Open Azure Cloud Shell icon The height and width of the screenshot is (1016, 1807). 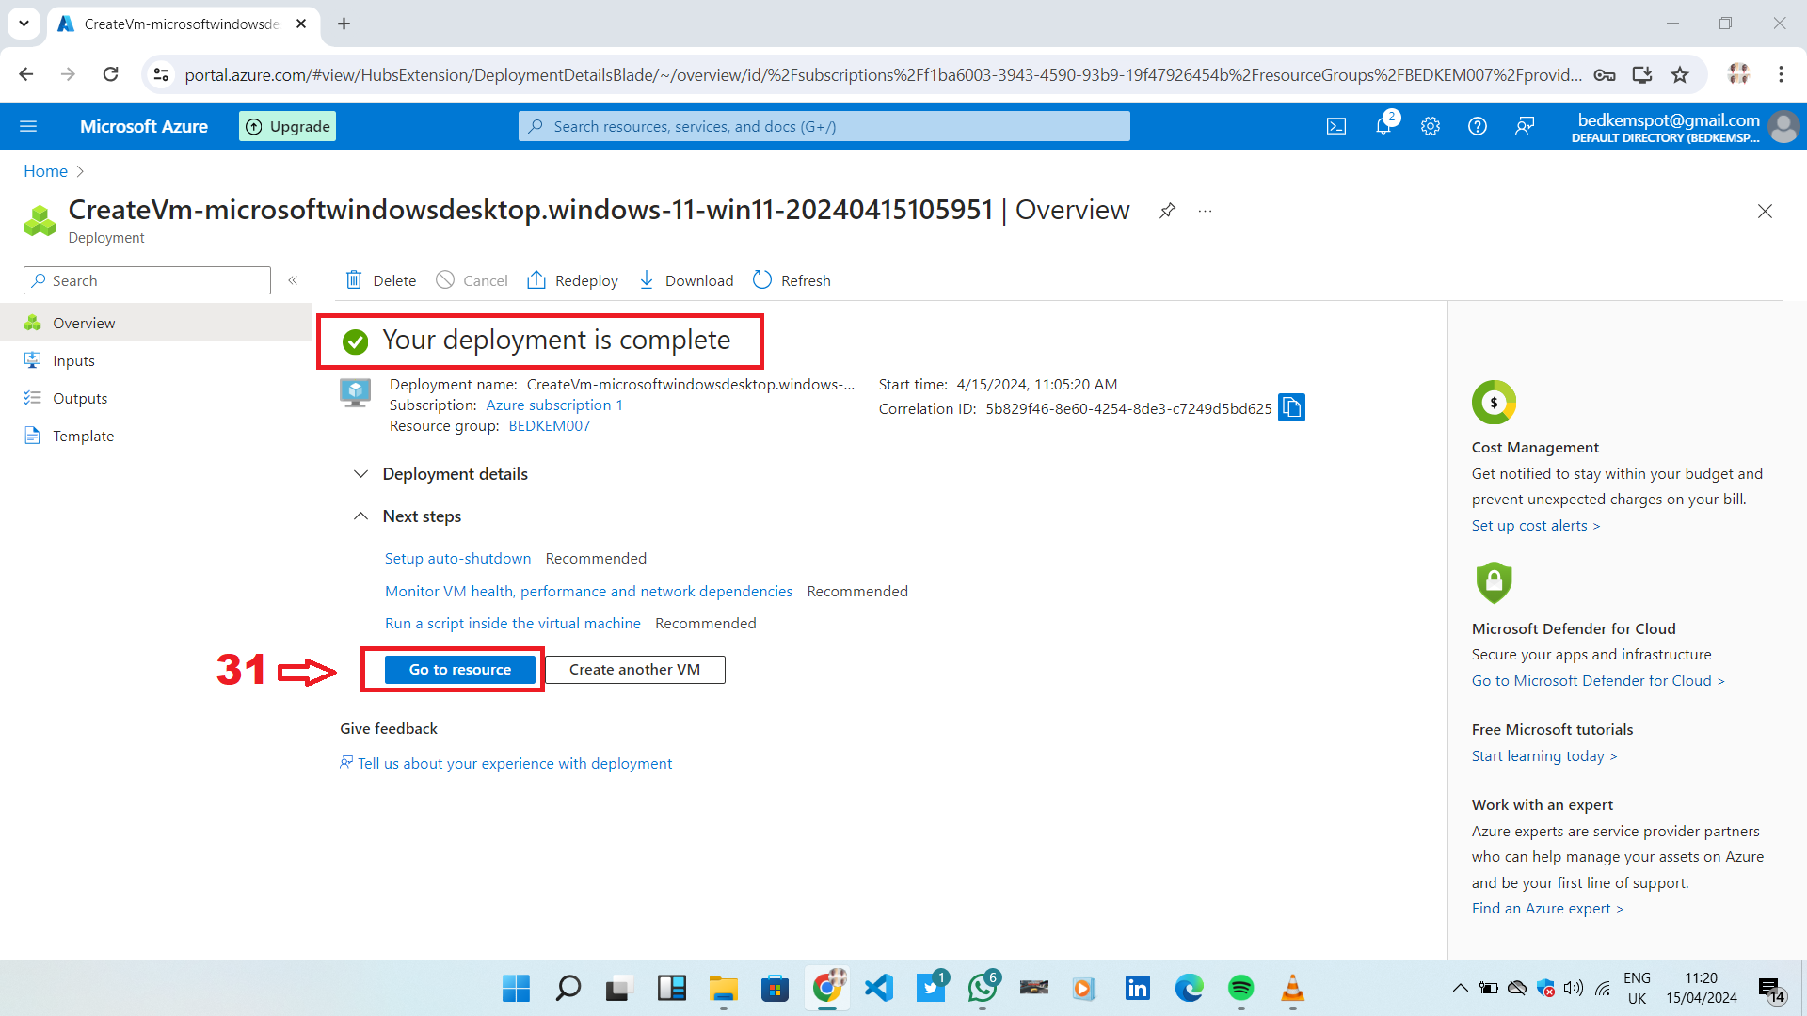pyautogui.click(x=1336, y=126)
